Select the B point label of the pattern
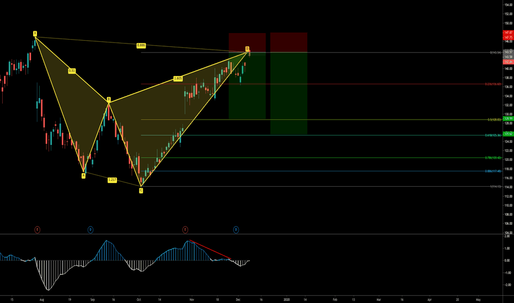 [x=109, y=99]
